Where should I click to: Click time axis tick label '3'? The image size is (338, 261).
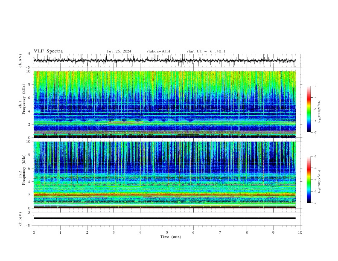pos(114,232)
